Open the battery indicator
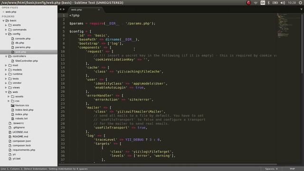The width and height of the screenshot is (304, 171). [x=275, y=3]
